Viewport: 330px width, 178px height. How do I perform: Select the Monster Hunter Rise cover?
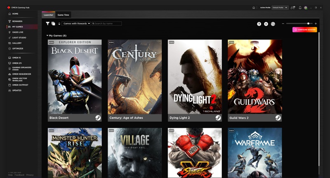pos(75,153)
